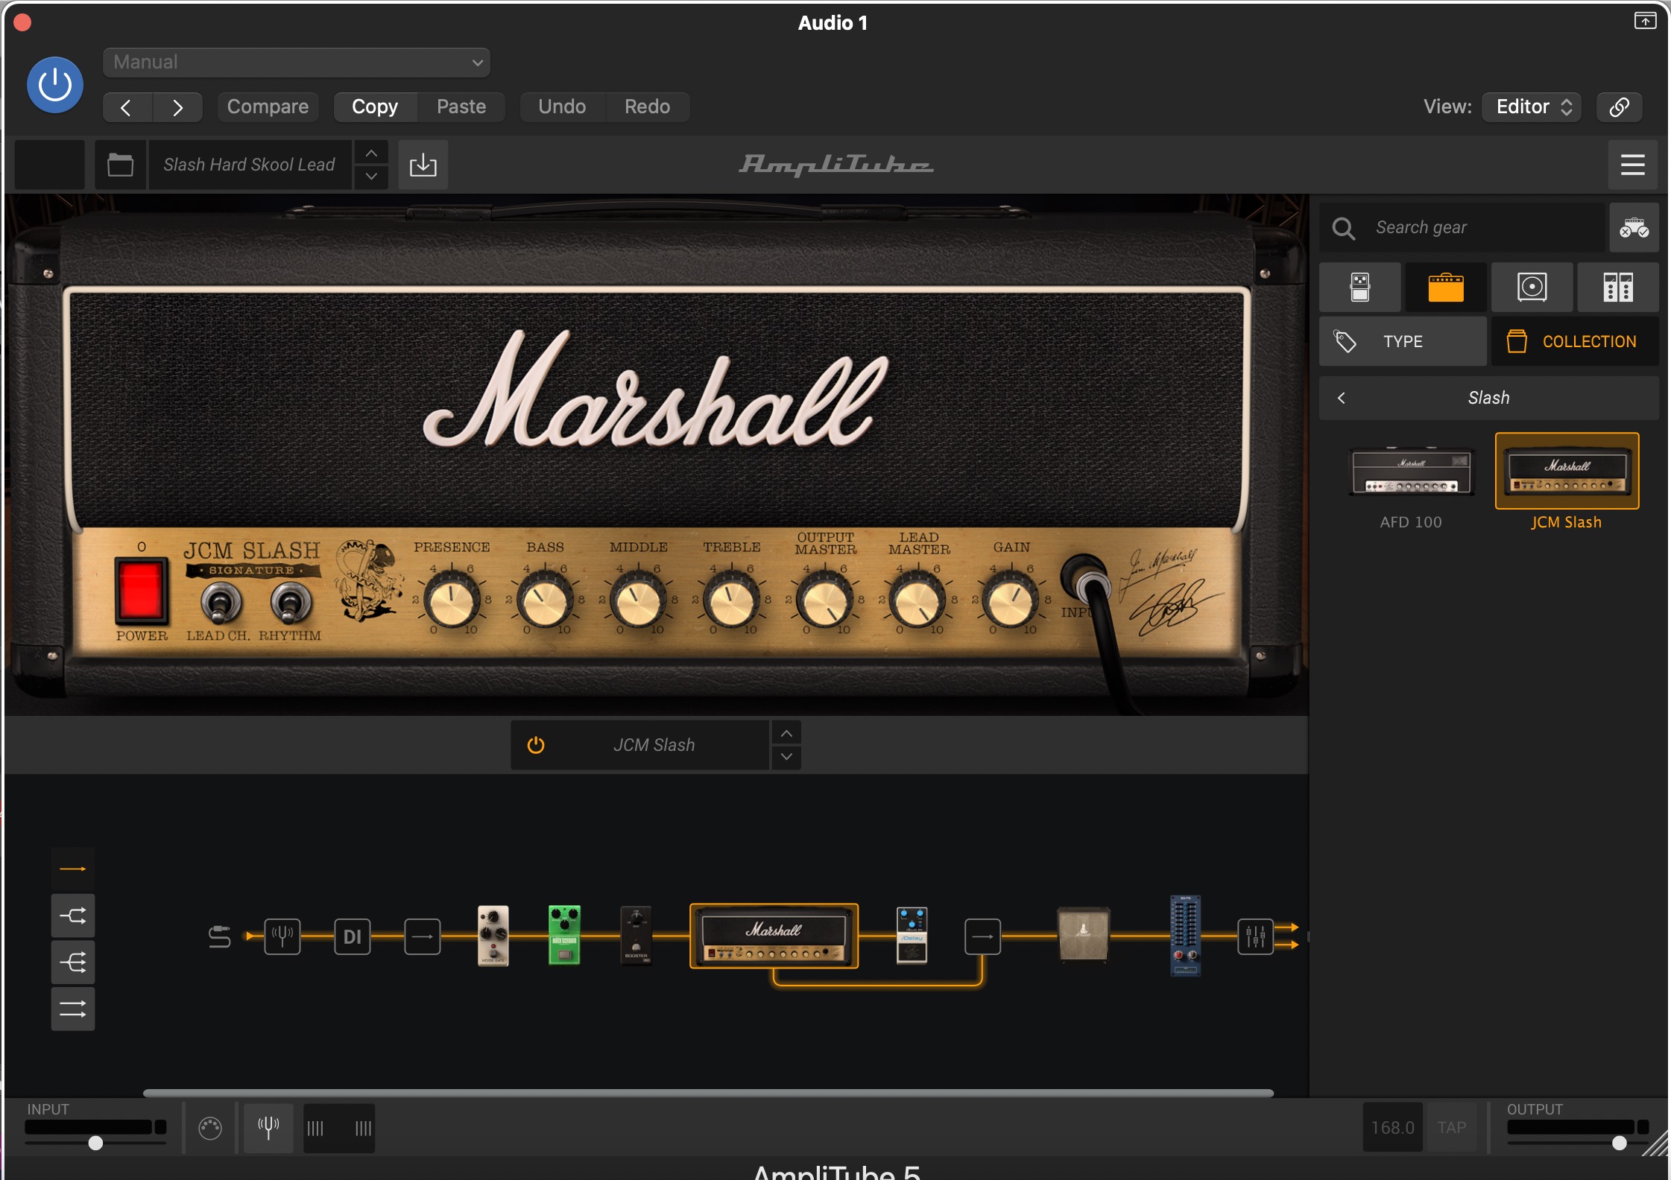Switch to the COLLECTION filter tab

(1575, 341)
